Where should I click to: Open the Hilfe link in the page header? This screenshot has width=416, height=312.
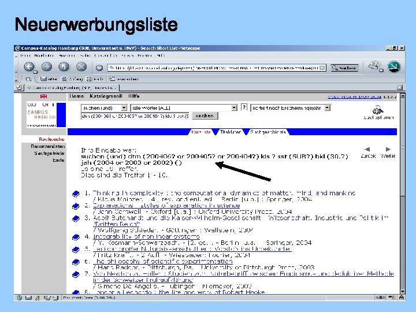click(x=133, y=96)
